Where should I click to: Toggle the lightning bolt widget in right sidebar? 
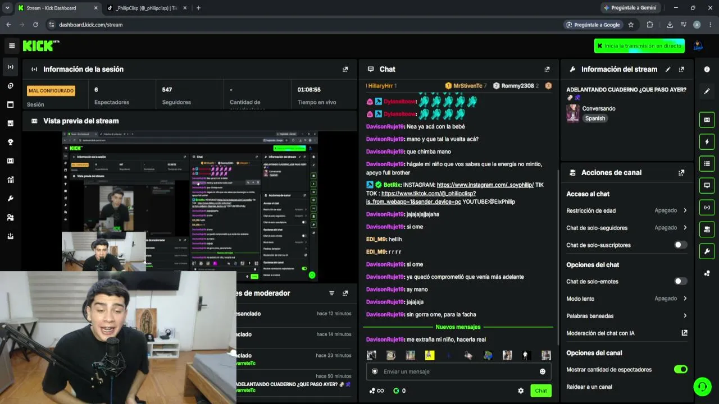707,141
